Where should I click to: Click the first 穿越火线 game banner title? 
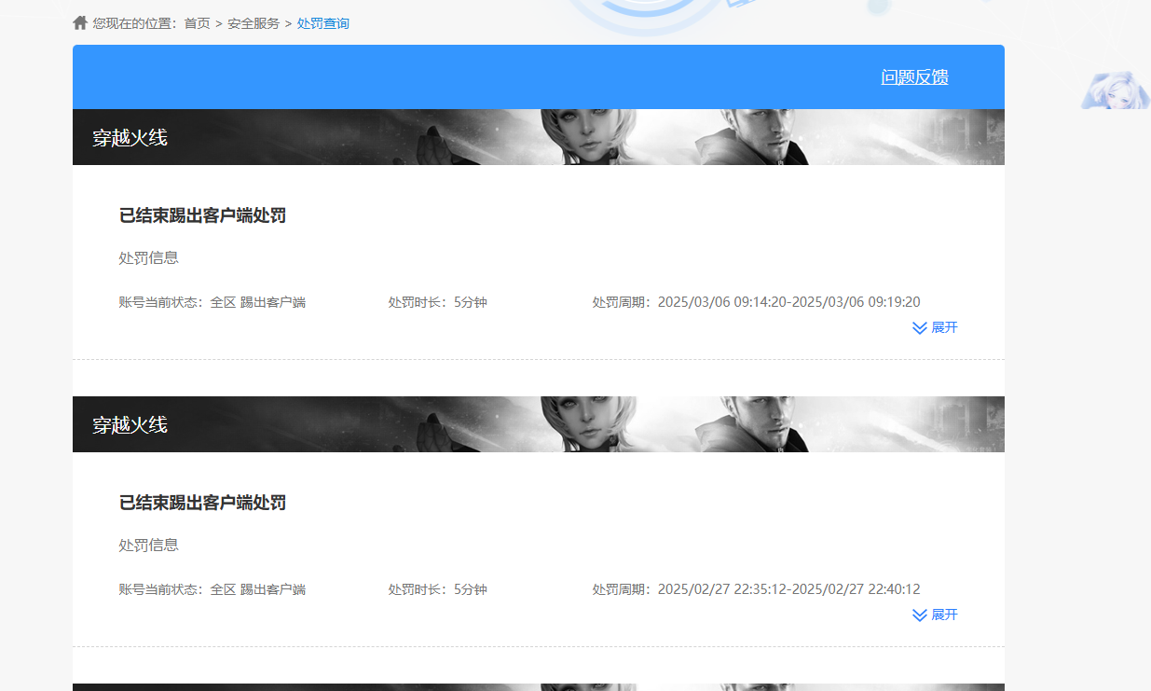point(130,137)
